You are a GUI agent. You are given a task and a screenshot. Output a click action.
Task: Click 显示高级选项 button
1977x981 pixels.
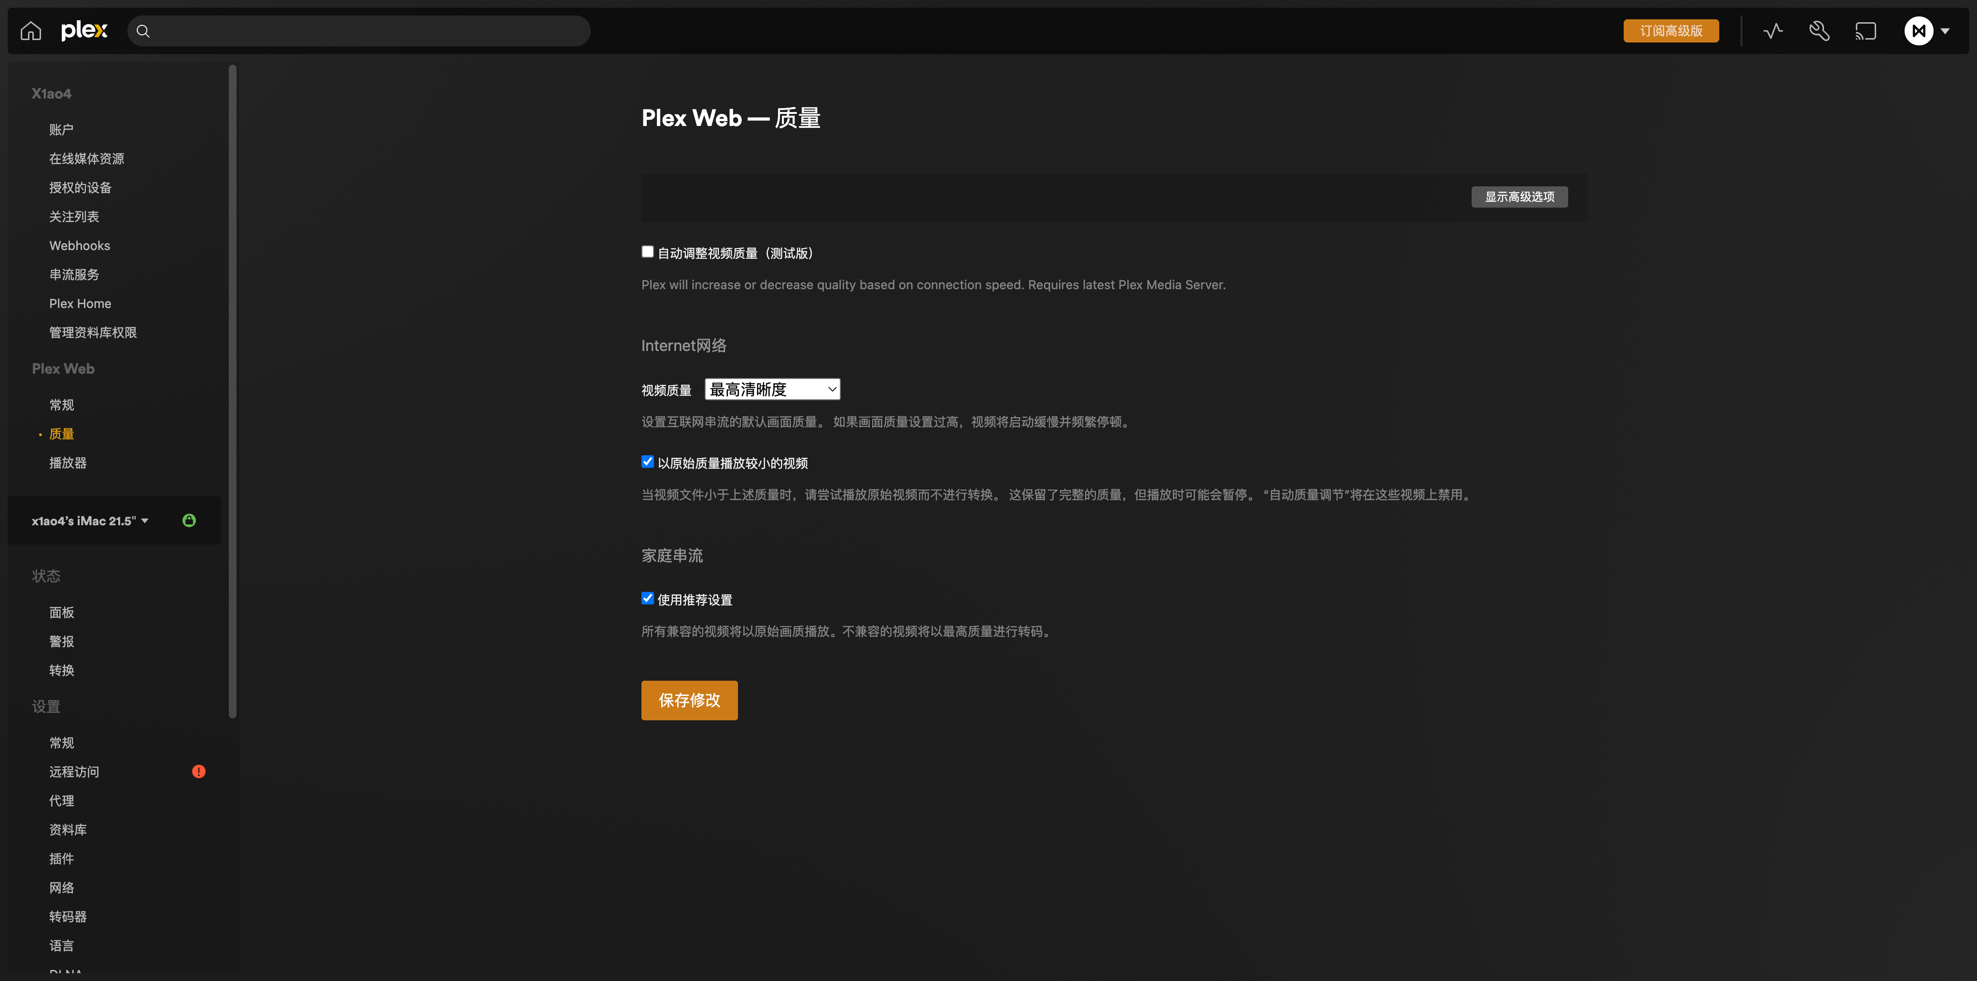pos(1519,196)
